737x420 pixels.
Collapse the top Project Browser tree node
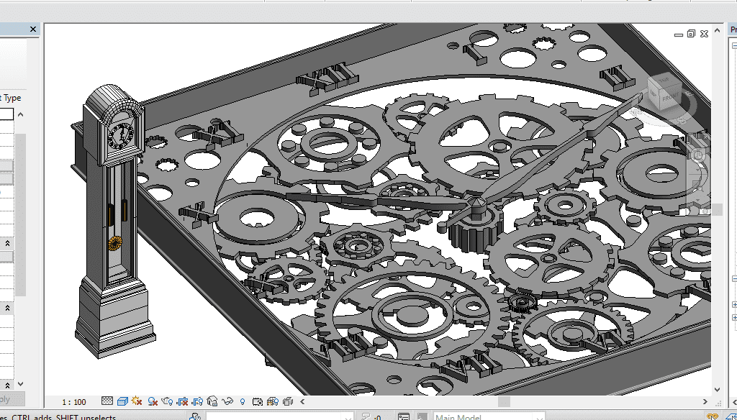(734, 45)
